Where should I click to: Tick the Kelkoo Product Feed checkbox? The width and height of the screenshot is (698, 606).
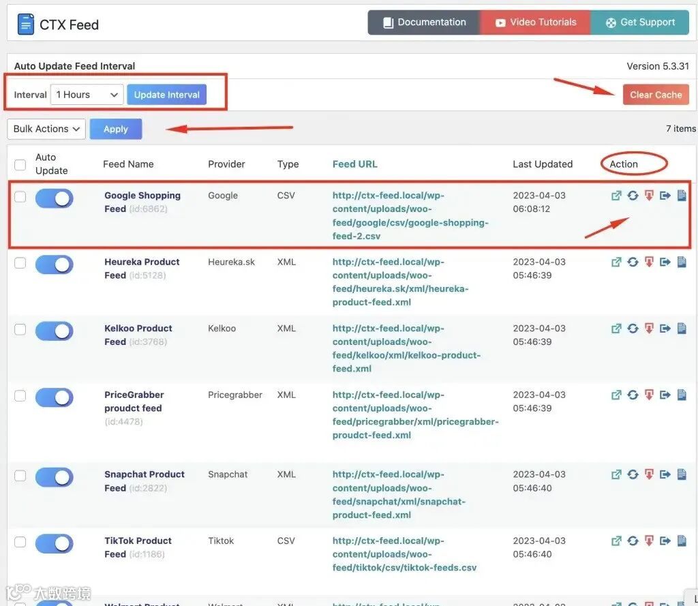pyautogui.click(x=20, y=329)
